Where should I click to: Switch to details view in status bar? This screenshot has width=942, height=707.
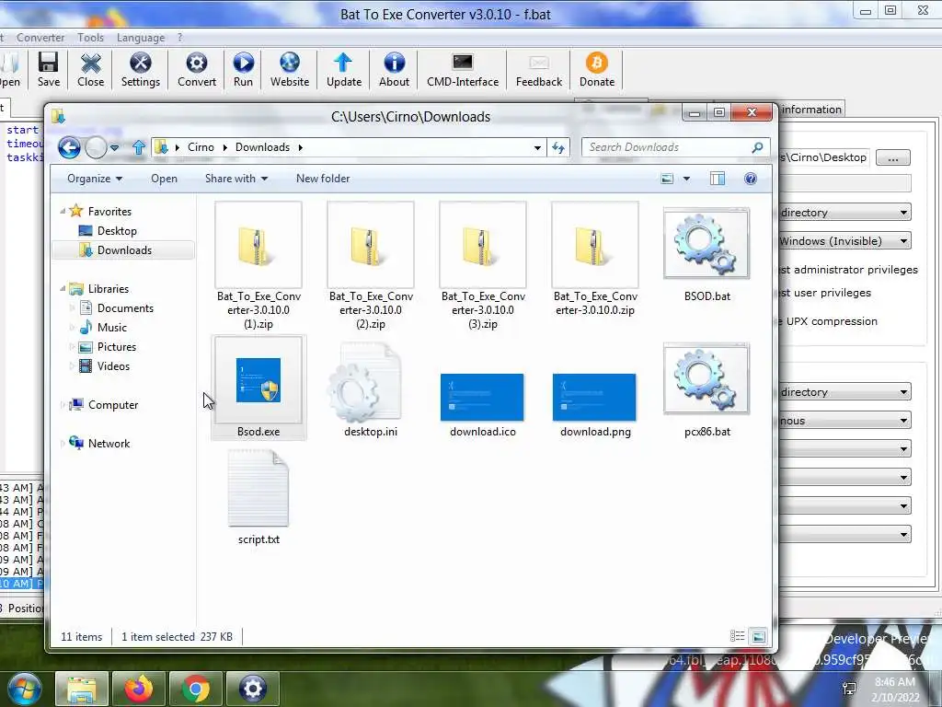[x=737, y=636]
